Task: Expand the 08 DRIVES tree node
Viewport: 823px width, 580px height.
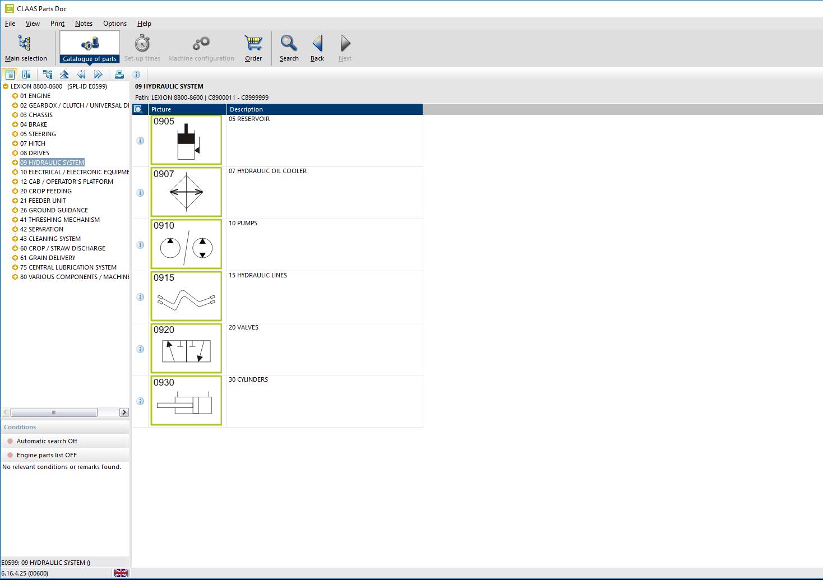Action: 15,153
